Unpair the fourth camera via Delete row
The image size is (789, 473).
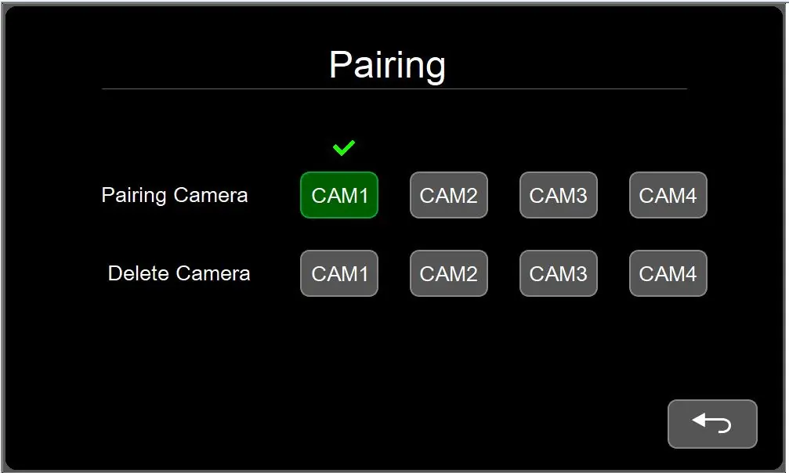pyautogui.click(x=668, y=273)
